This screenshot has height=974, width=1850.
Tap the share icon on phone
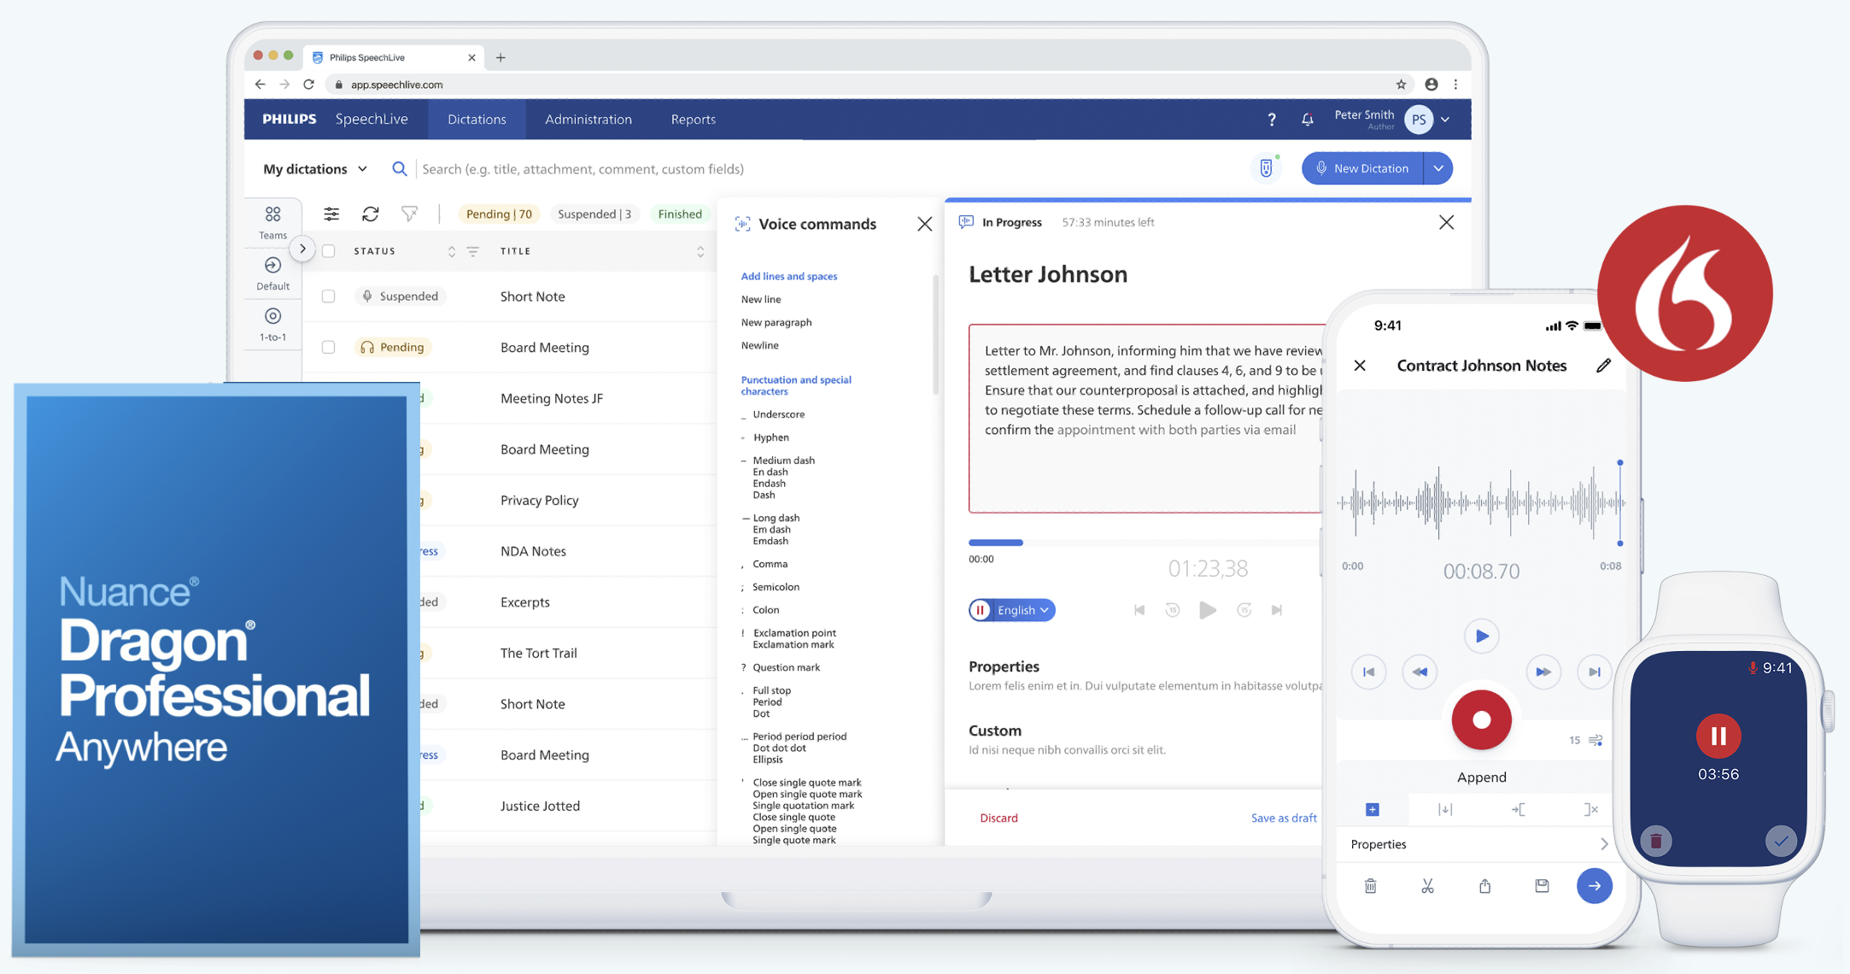pos(1484,886)
